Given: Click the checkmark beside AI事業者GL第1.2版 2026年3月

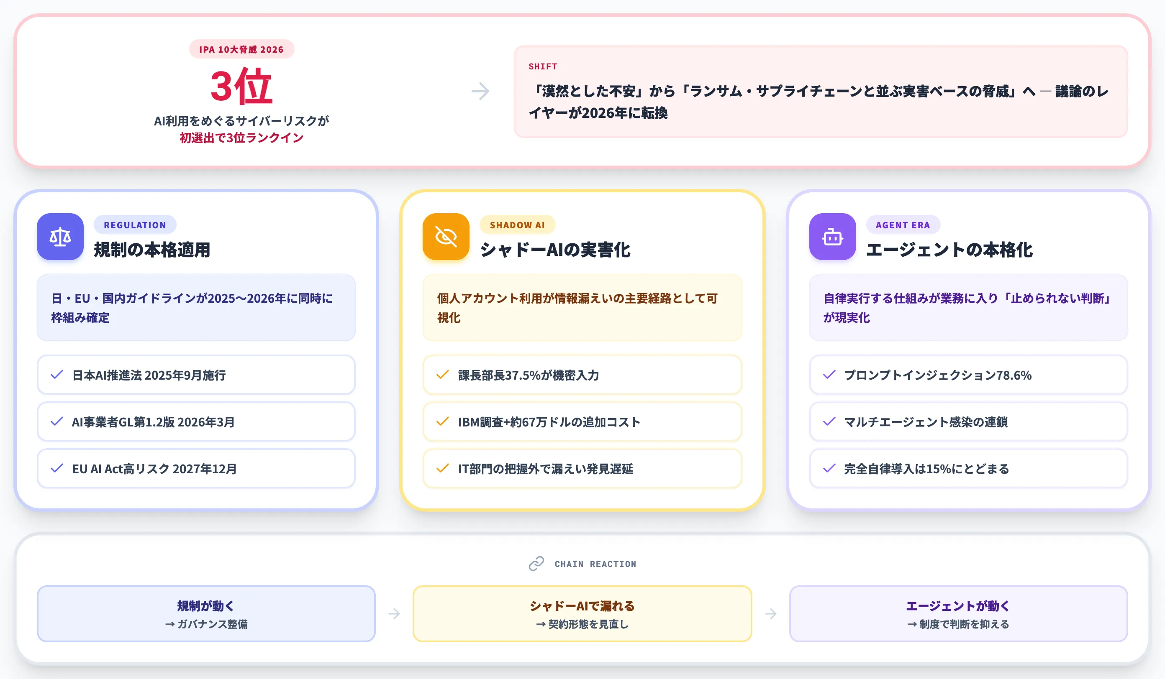Looking at the screenshot, I should click(57, 421).
